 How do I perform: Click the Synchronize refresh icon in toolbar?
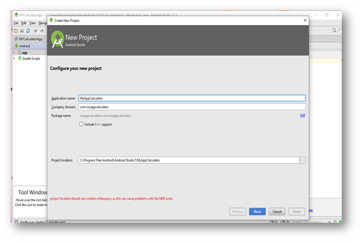(x=28, y=31)
